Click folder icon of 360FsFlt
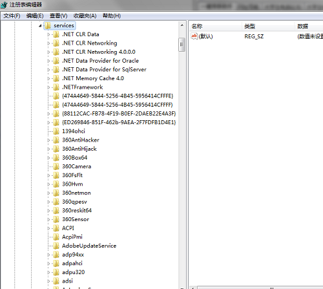The image size is (323, 289). coord(56,175)
